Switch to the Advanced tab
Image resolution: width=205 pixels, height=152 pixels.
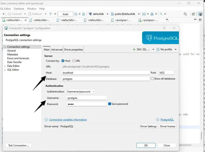[x=57, y=49]
